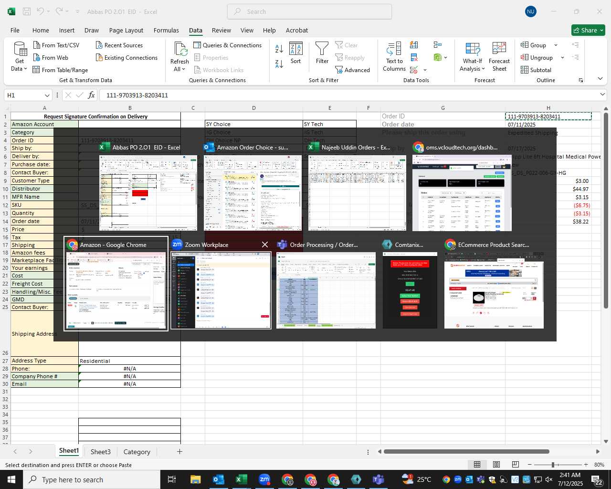Open the Refresh All dropdown arrow
Viewport: 611px width, 489px height.
point(183,69)
